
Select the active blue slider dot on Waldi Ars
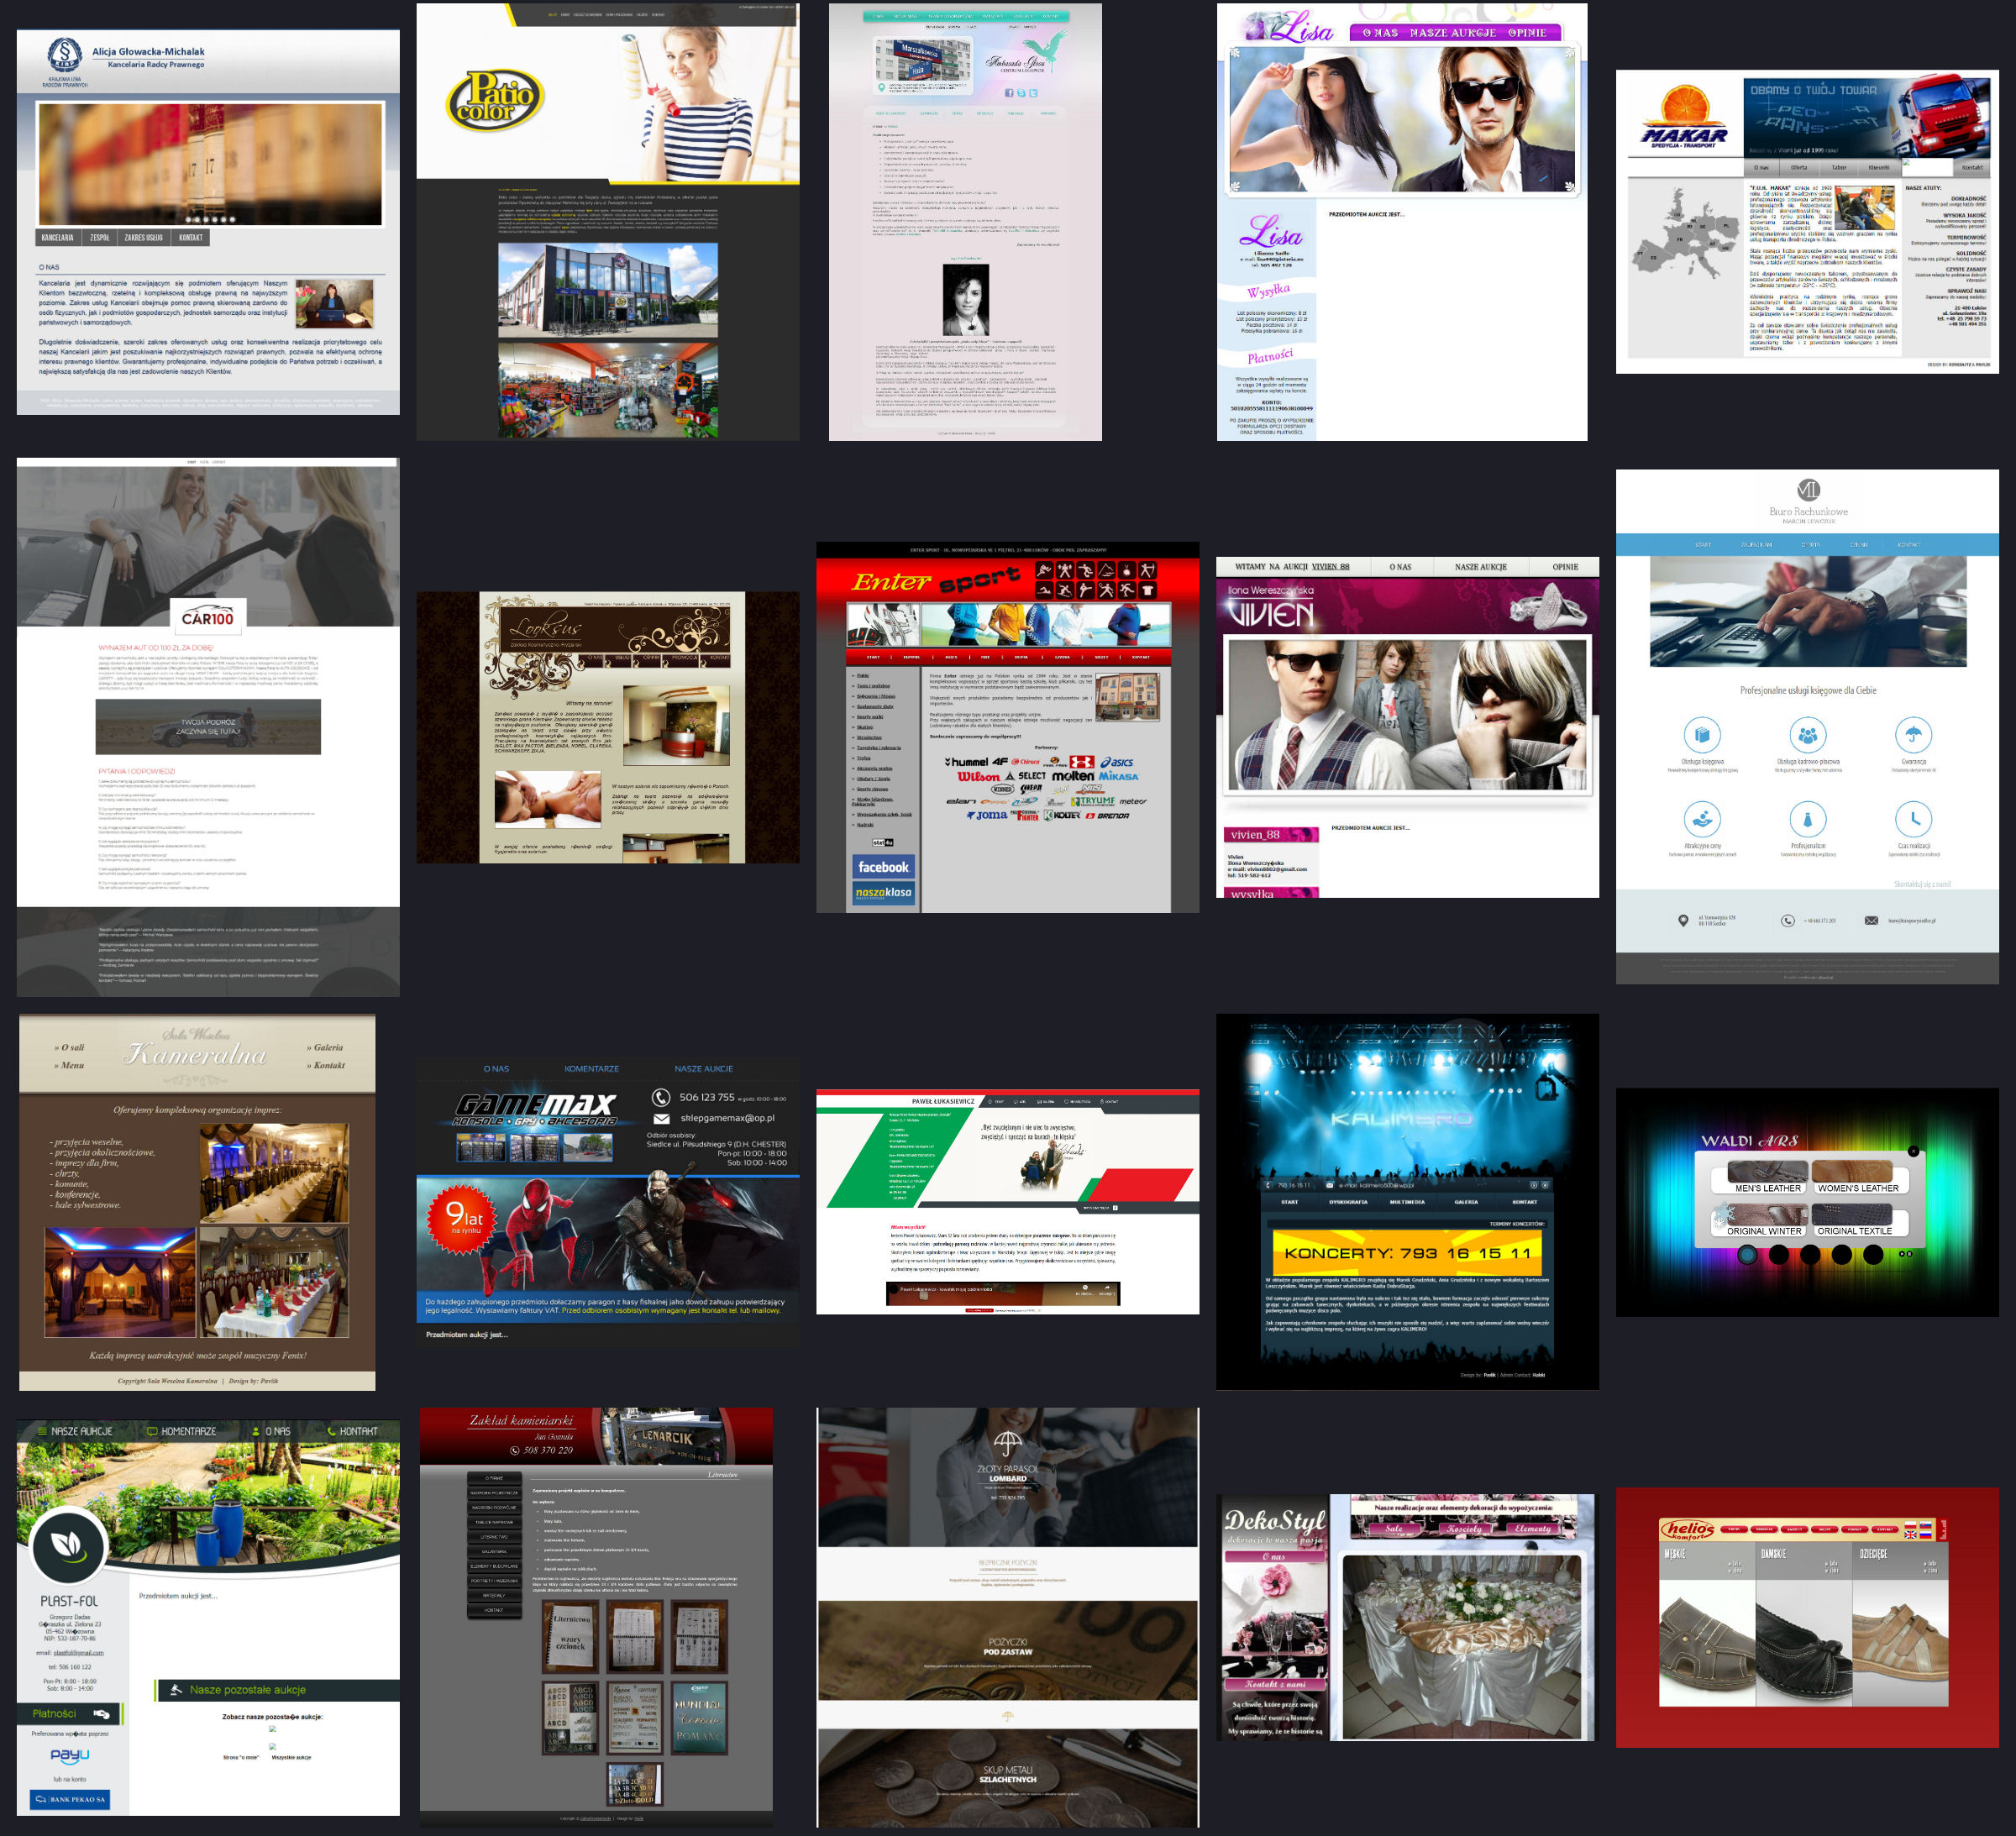tap(1747, 1254)
